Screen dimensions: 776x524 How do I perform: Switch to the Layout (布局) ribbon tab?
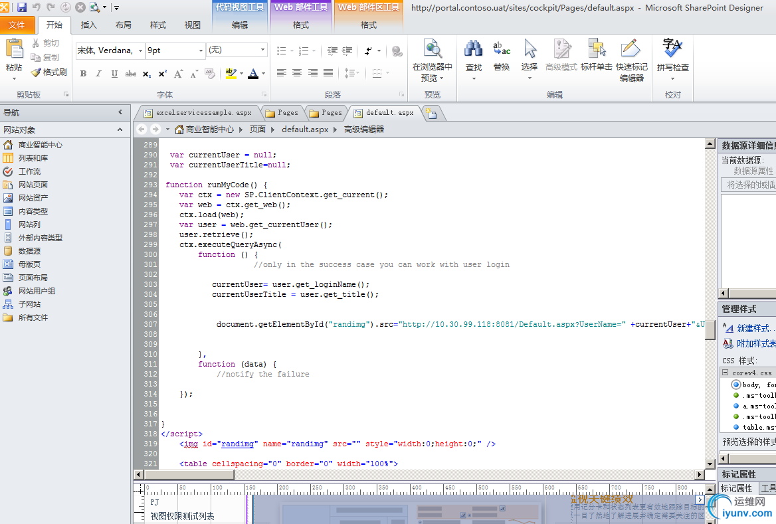pyautogui.click(x=123, y=25)
